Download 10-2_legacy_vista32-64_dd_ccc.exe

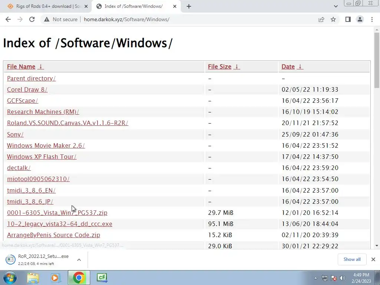(60, 224)
